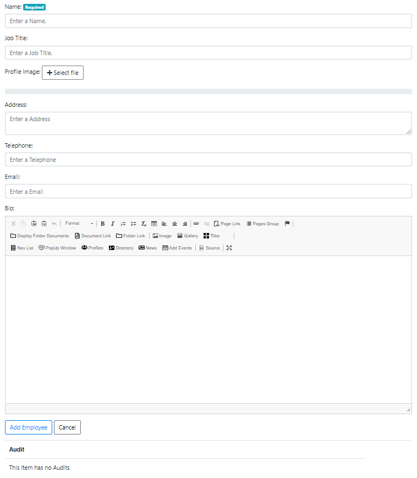Image resolution: width=417 pixels, height=478 pixels.
Task: Click the 'Bio:' label
Action: [9, 209]
